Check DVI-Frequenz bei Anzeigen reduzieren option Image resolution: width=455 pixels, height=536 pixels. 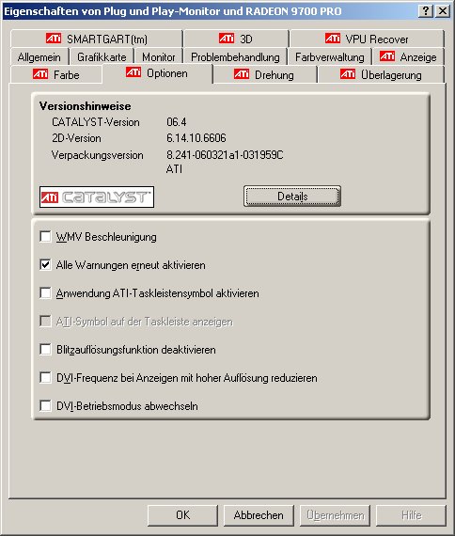point(45,378)
